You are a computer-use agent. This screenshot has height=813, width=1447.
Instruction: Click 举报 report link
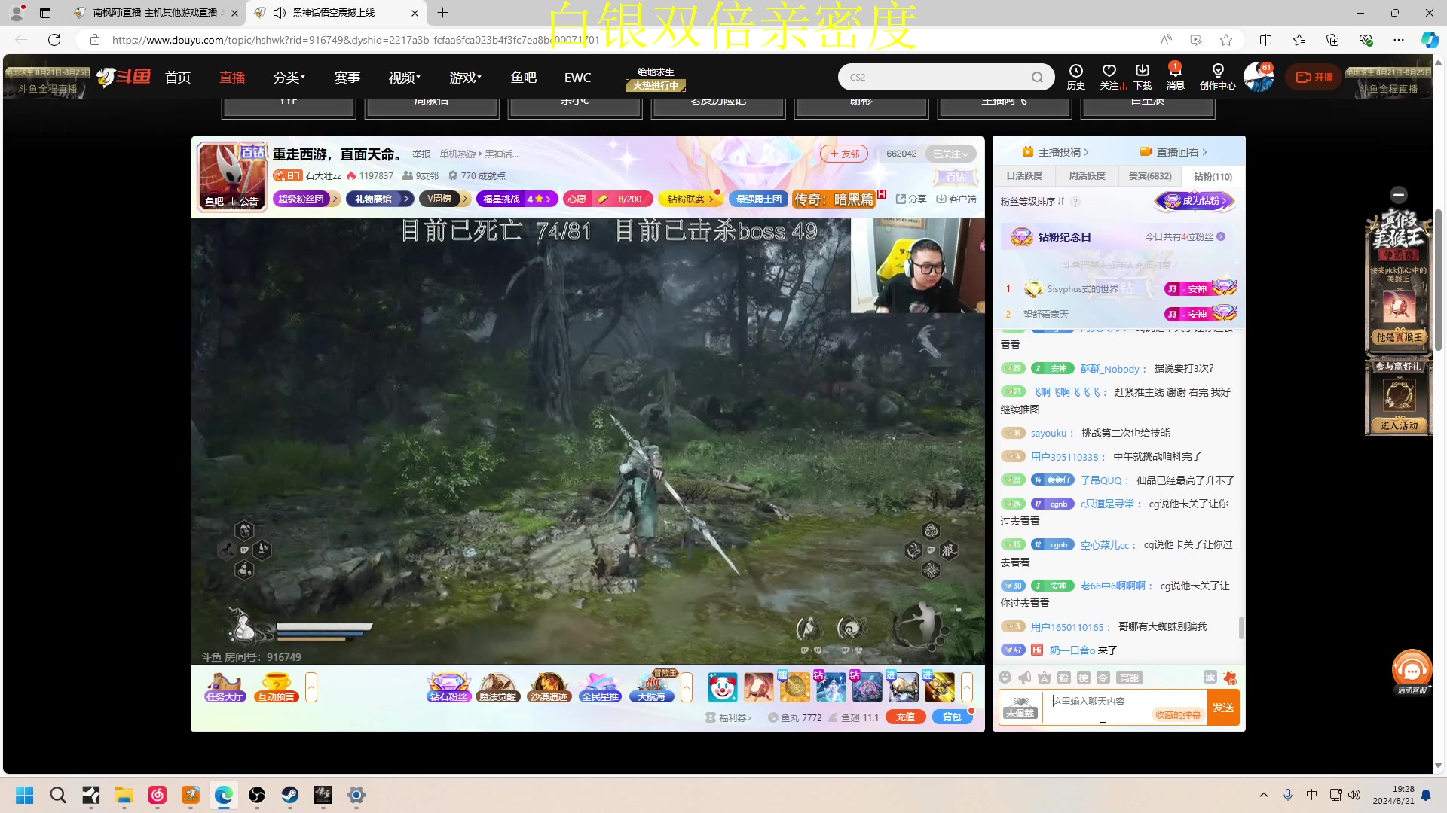click(421, 154)
